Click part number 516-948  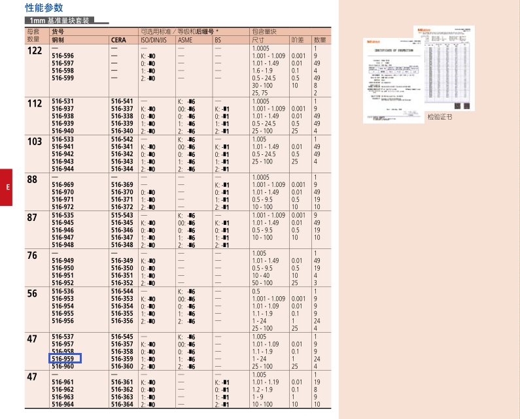point(63,244)
